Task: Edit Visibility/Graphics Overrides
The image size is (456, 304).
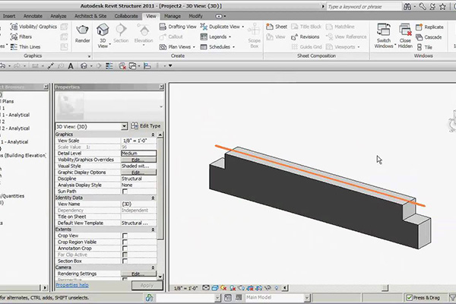Action: point(138,160)
